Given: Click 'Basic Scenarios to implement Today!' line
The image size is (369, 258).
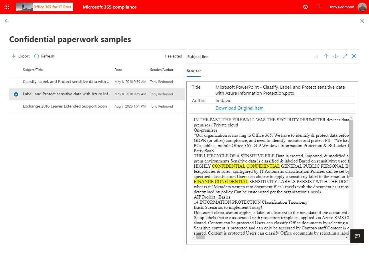Looking at the screenshot, I should tap(228, 207).
